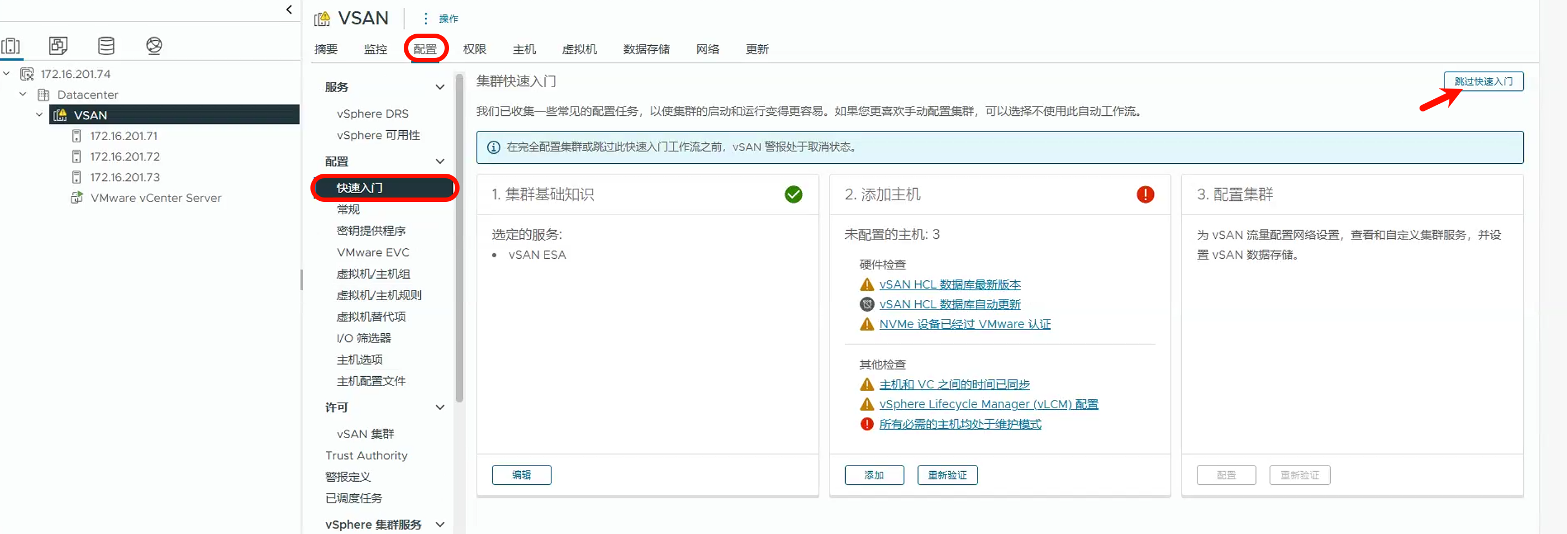
Task: Click the VMware vCenter Server VM icon
Action: pyautogui.click(x=77, y=198)
